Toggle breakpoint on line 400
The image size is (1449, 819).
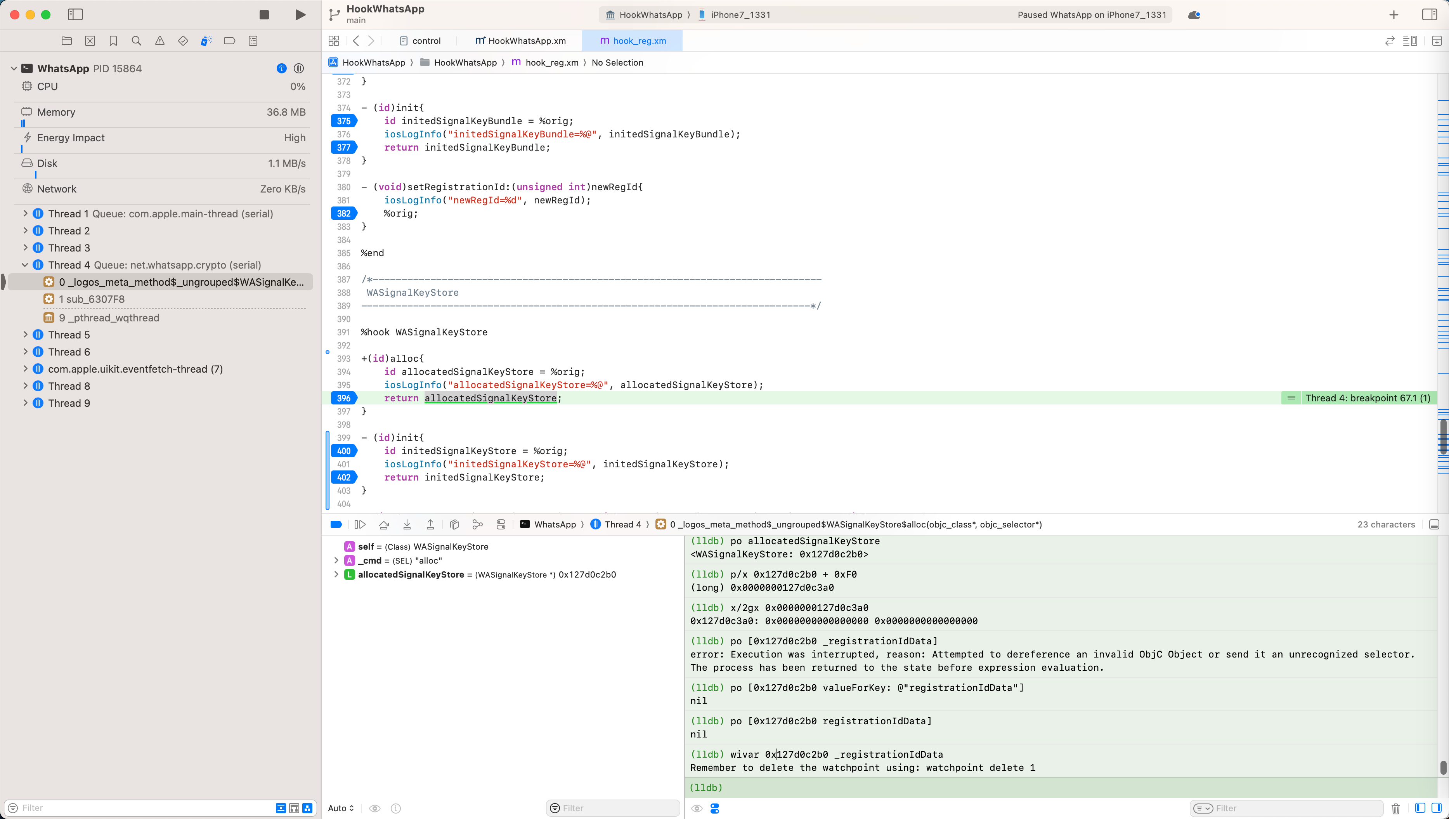(x=344, y=451)
